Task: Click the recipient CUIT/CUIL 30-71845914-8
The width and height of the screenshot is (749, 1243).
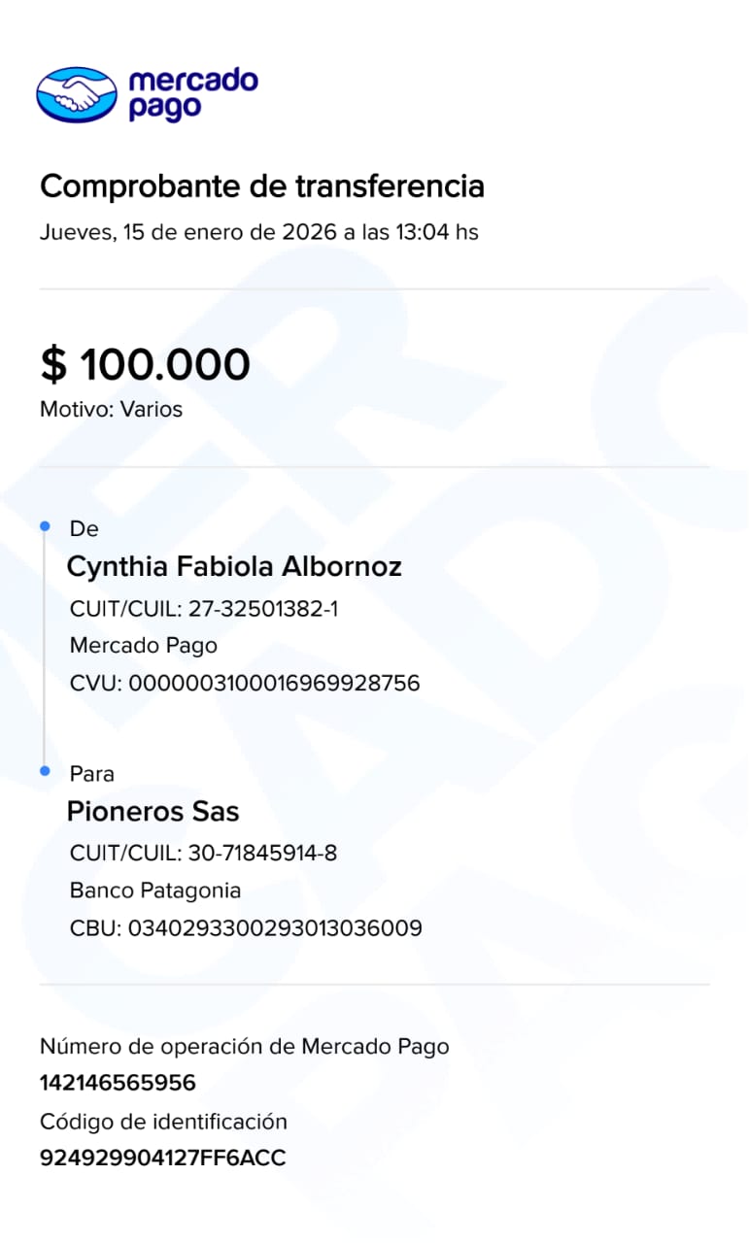Action: point(204,855)
